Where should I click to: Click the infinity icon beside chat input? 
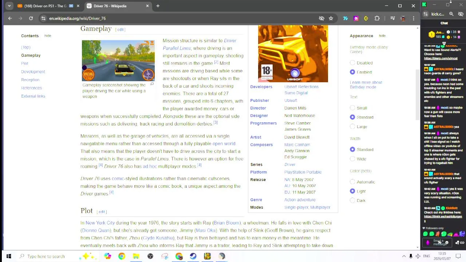coord(462,243)
